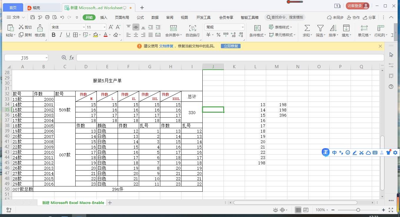Click the 立即修复 (Repair Now) button

click(x=231, y=46)
